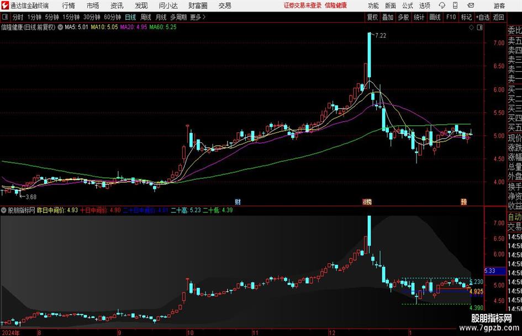Open the 问小达 menu

(168, 6)
